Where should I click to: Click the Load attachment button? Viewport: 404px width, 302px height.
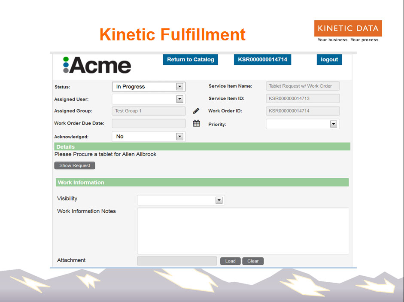231,261
